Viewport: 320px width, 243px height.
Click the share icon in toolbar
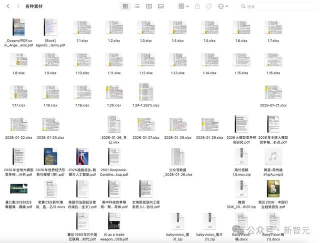pos(197,6)
